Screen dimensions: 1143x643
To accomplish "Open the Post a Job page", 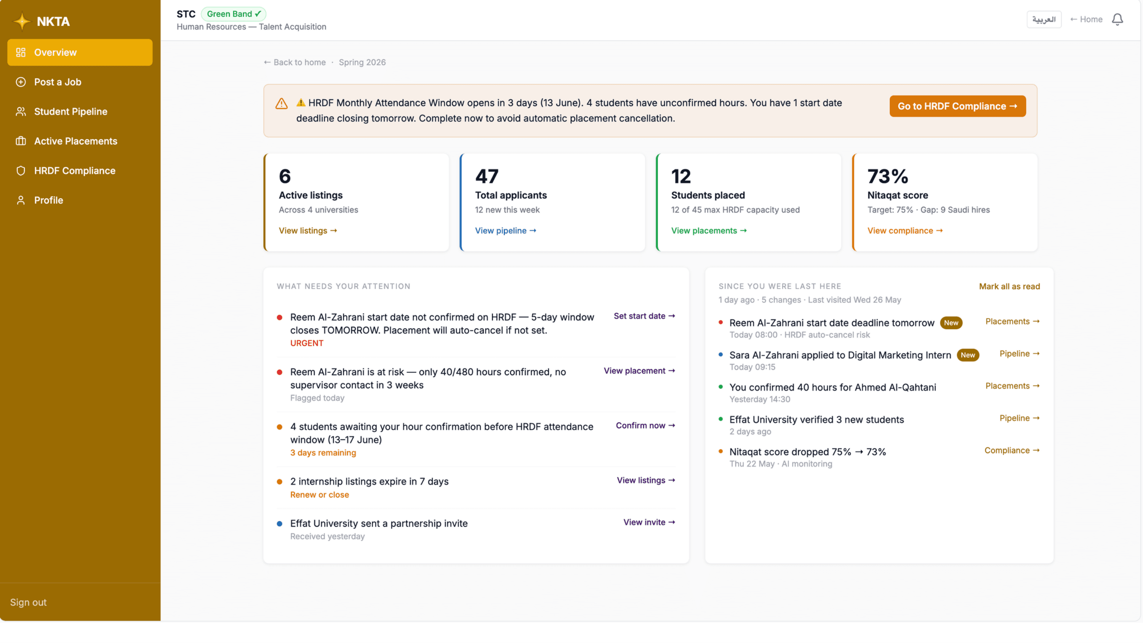I will click(80, 82).
